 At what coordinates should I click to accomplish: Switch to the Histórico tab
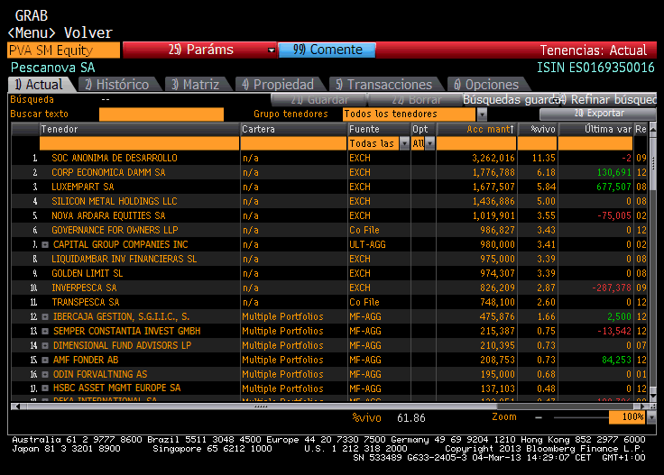pyautogui.click(x=118, y=85)
